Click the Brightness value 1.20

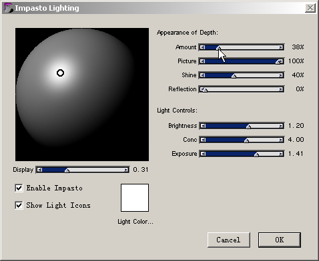click(x=296, y=126)
